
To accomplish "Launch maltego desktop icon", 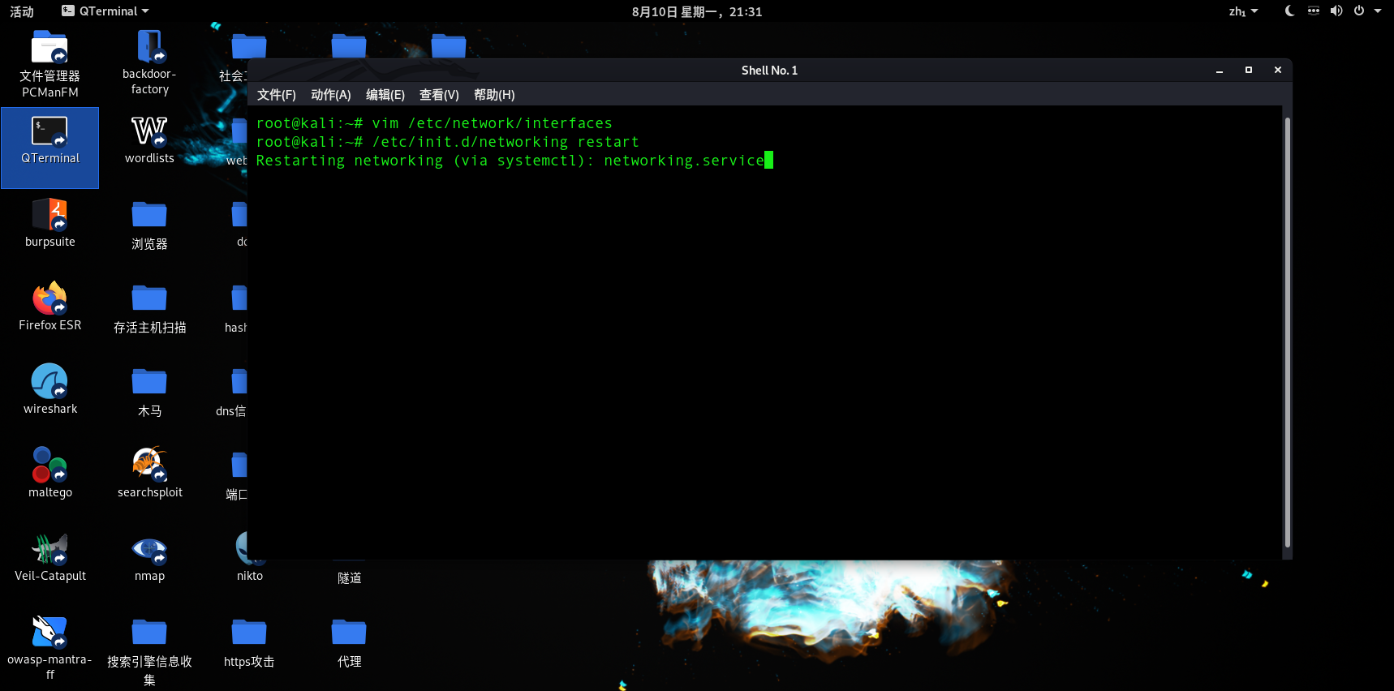I will pyautogui.click(x=49, y=473).
